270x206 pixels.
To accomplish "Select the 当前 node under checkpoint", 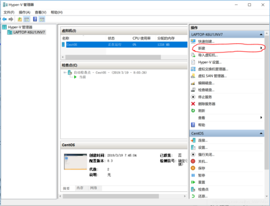I will (x=82, y=77).
